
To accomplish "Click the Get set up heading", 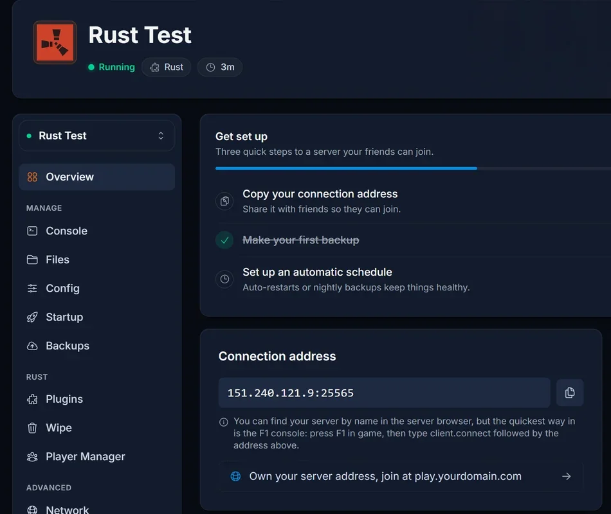I will coord(242,137).
